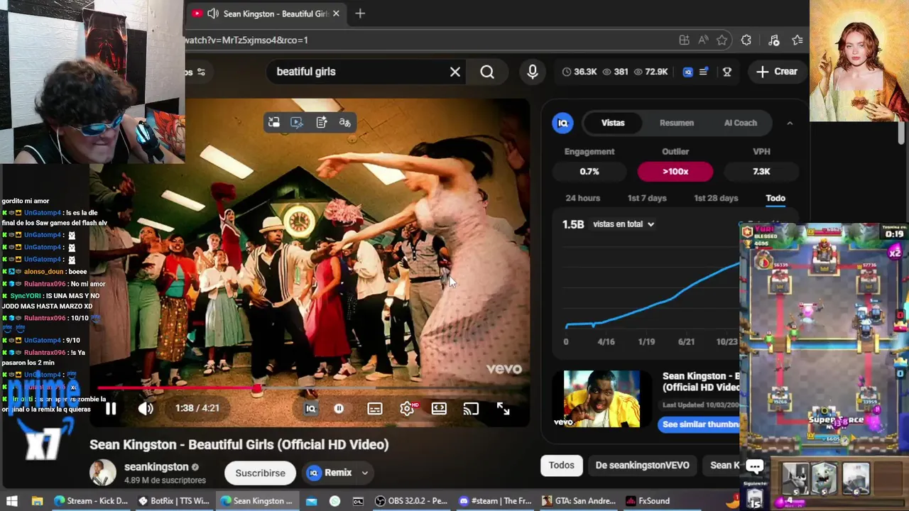Screen dimensions: 909x511
Task: Mute the video volume speaker icon
Action: [x=146, y=408]
